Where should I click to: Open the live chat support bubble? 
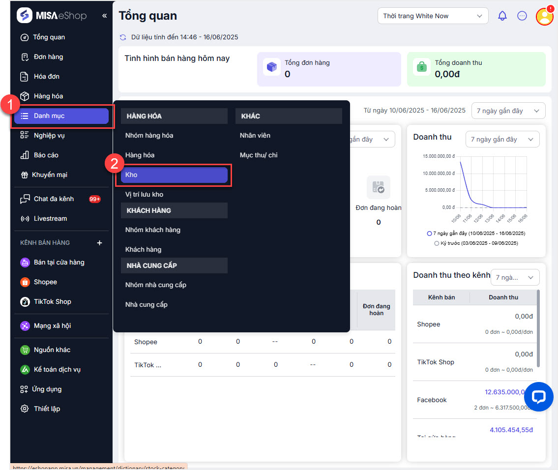tap(538, 396)
